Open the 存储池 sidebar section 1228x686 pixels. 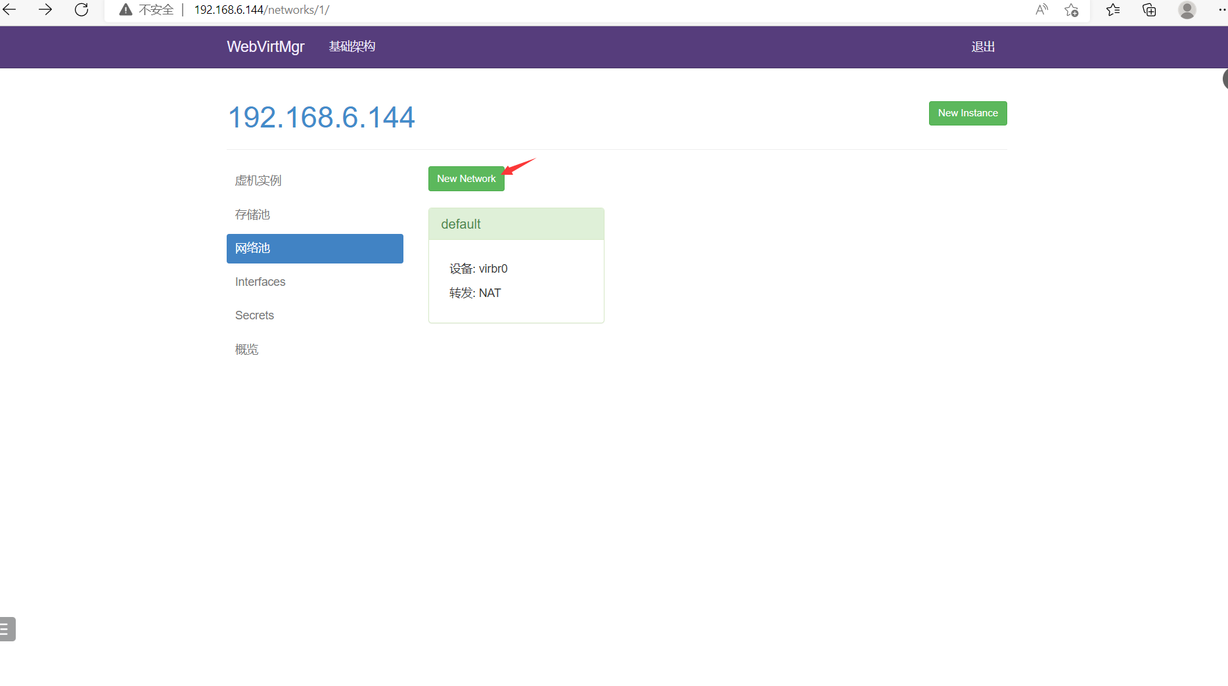(x=315, y=215)
